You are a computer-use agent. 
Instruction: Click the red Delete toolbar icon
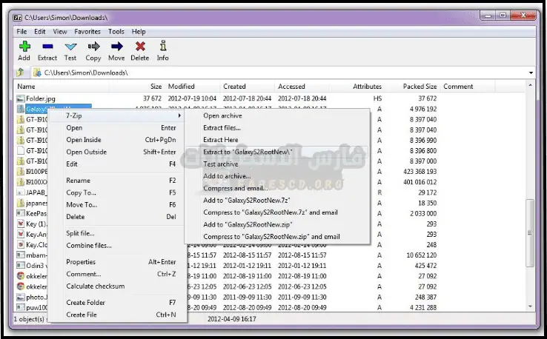pos(139,50)
